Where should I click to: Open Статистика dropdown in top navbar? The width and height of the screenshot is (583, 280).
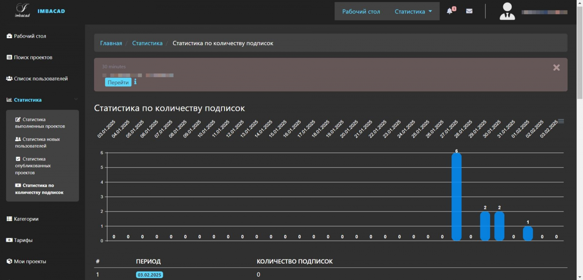pos(413,12)
